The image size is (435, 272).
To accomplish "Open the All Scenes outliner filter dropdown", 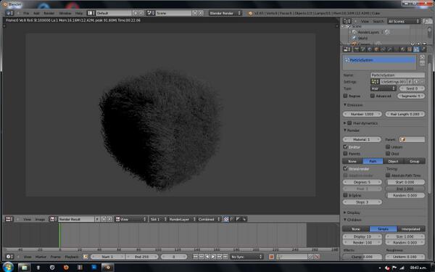I will [404, 21].
